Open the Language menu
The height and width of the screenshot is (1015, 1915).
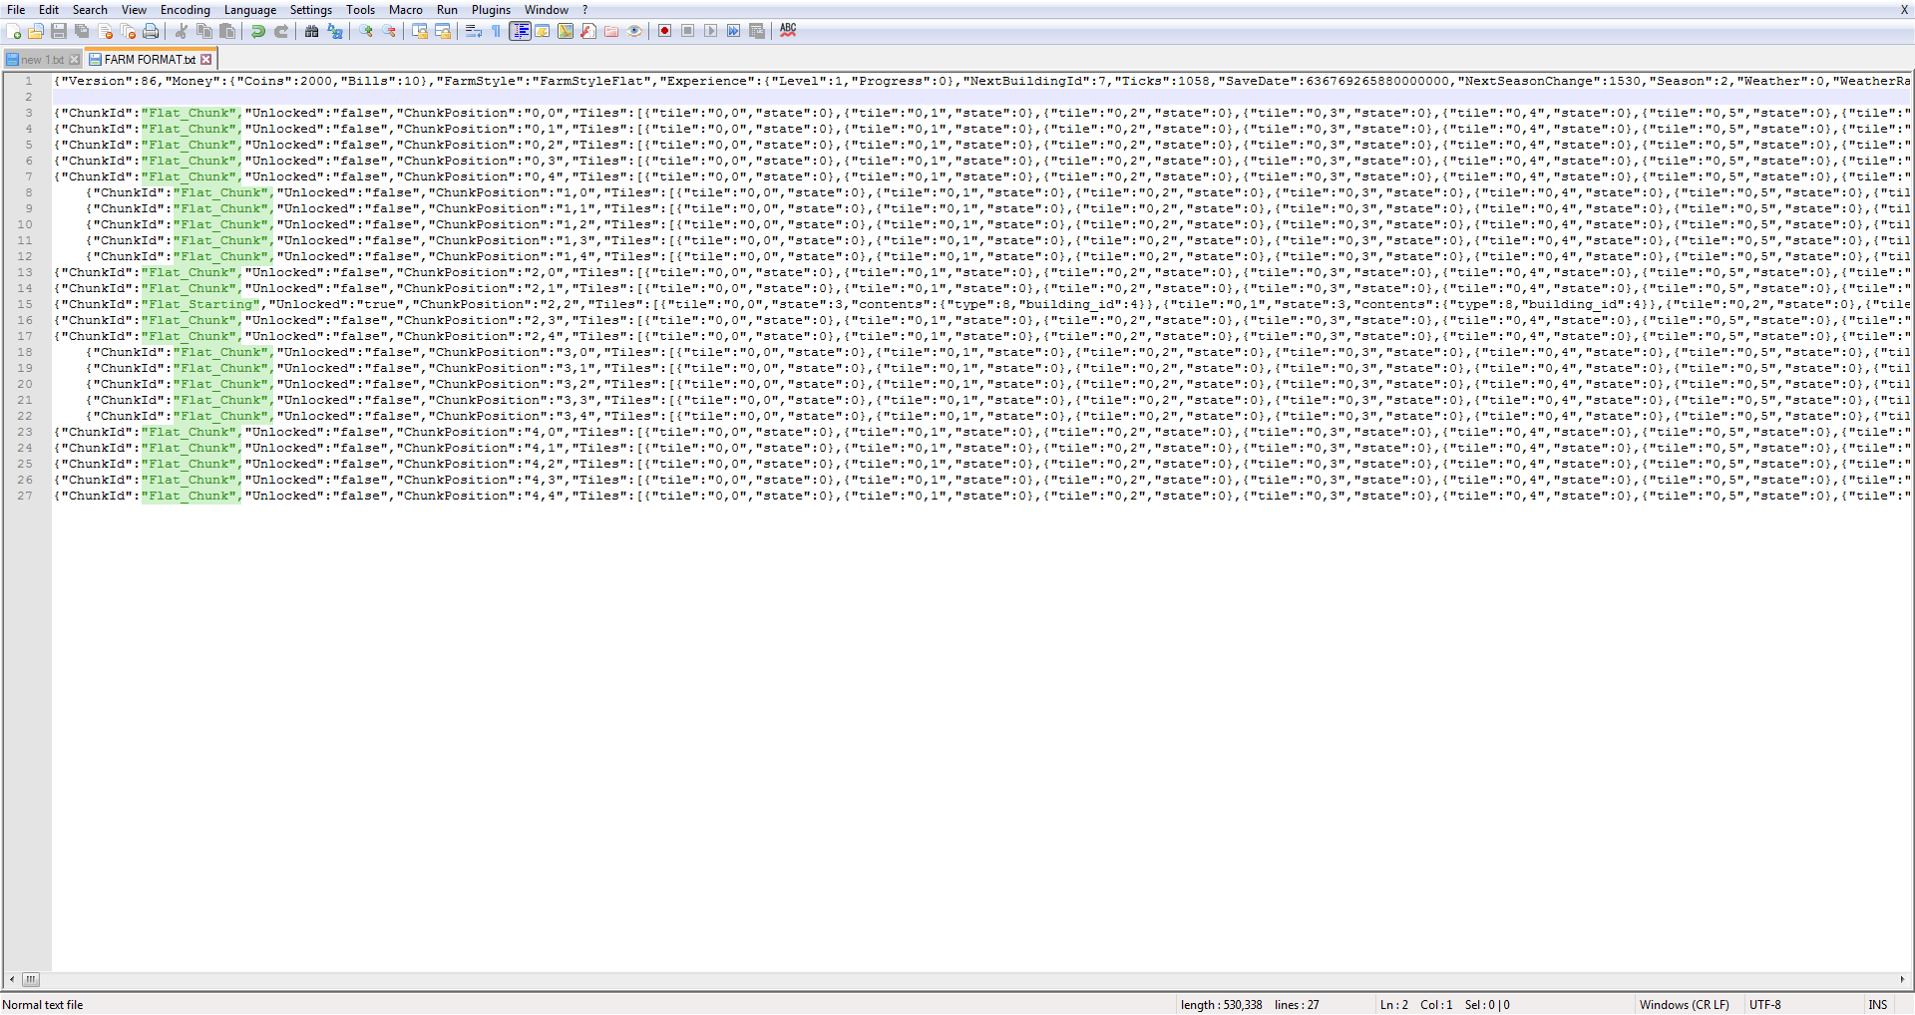pos(250,10)
